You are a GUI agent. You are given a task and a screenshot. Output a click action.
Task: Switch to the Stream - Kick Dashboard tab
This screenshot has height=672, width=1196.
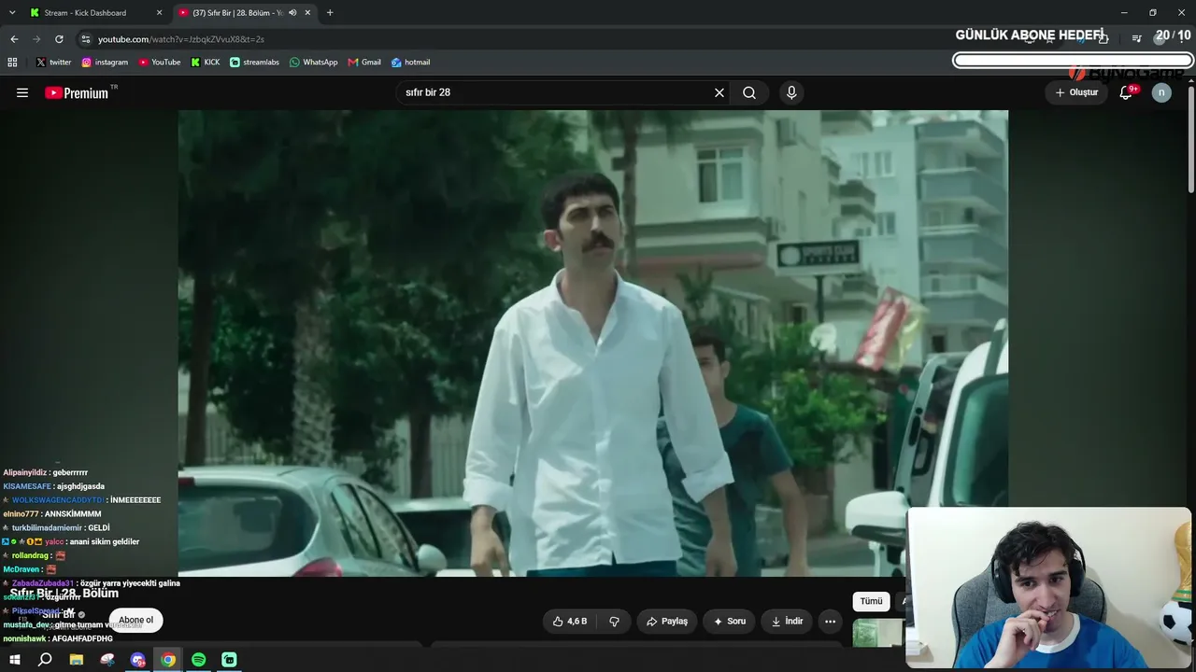coord(94,13)
